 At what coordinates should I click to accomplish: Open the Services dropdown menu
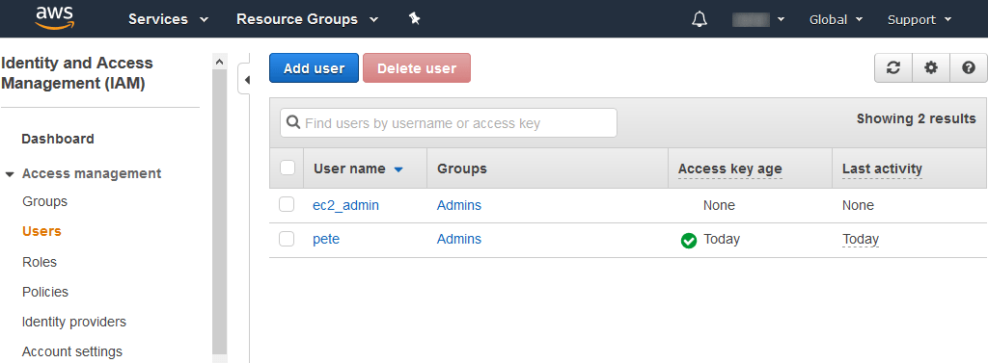tap(168, 19)
